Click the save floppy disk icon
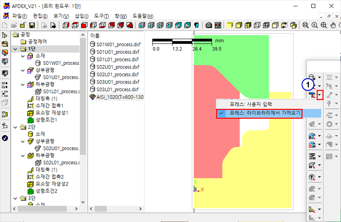This screenshot has height=222, width=341. pyautogui.click(x=32, y=25)
